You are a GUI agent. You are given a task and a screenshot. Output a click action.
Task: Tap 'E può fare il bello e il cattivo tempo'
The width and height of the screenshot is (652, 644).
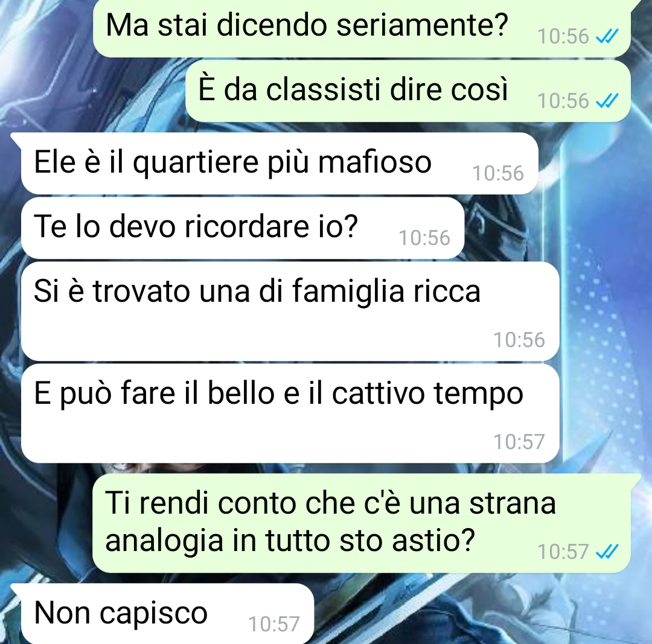(290, 413)
